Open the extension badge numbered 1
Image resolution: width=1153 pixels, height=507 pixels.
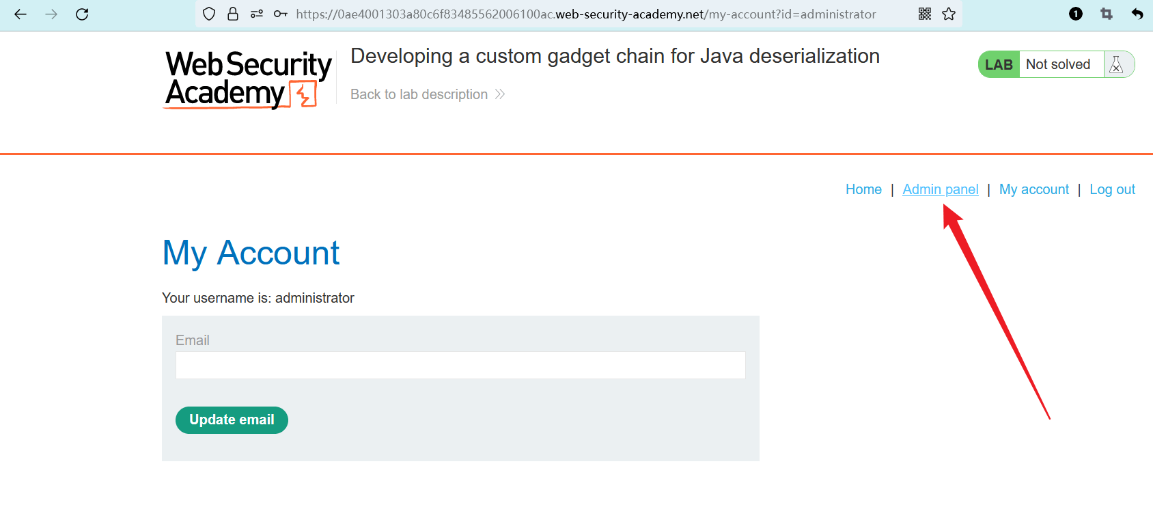click(1076, 14)
